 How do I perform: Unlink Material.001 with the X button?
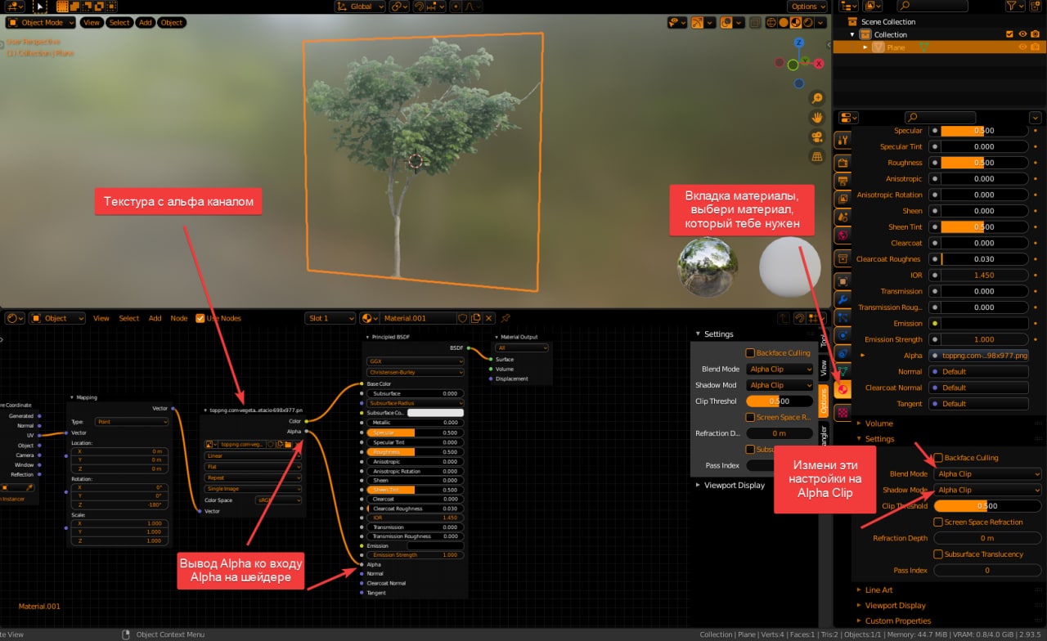point(489,318)
